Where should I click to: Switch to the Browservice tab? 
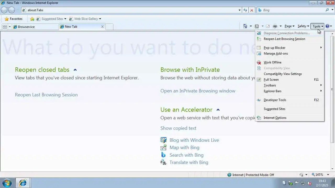pos(35,27)
